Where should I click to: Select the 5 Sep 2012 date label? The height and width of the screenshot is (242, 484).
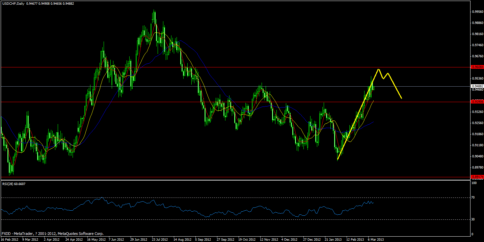(x=204, y=239)
